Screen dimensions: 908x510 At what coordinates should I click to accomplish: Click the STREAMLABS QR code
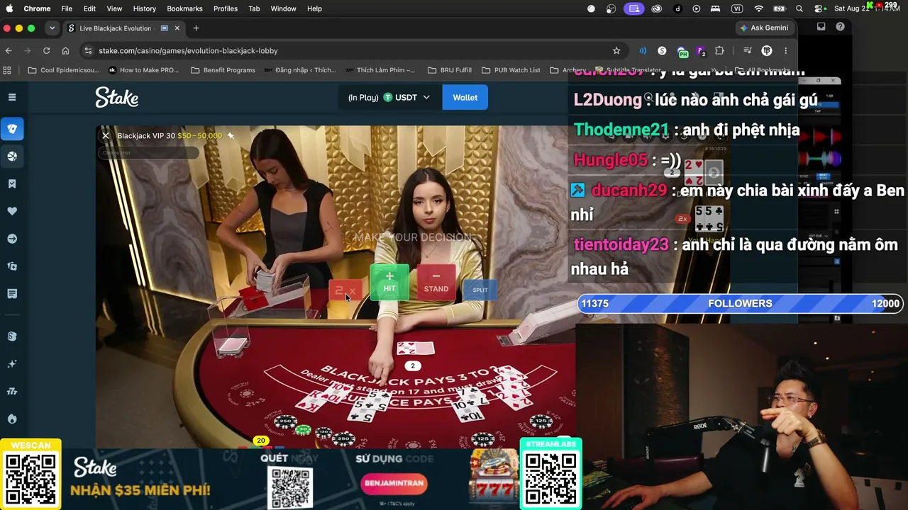coord(551,479)
